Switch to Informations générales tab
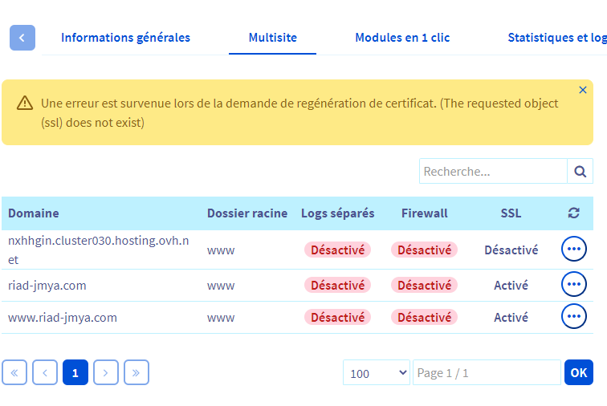 point(125,38)
